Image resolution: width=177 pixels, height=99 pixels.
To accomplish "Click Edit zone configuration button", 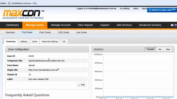I will (x=82, y=85).
